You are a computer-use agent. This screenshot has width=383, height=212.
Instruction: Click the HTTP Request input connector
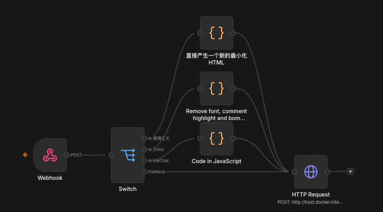tap(294, 172)
